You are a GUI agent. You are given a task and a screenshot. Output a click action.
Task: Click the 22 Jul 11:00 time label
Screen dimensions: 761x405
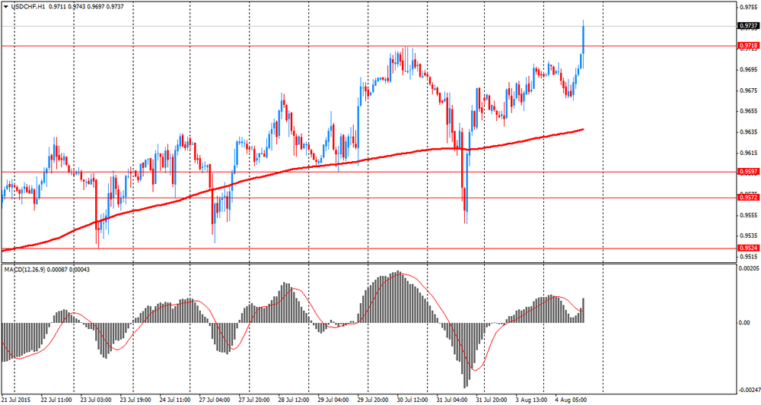56,400
